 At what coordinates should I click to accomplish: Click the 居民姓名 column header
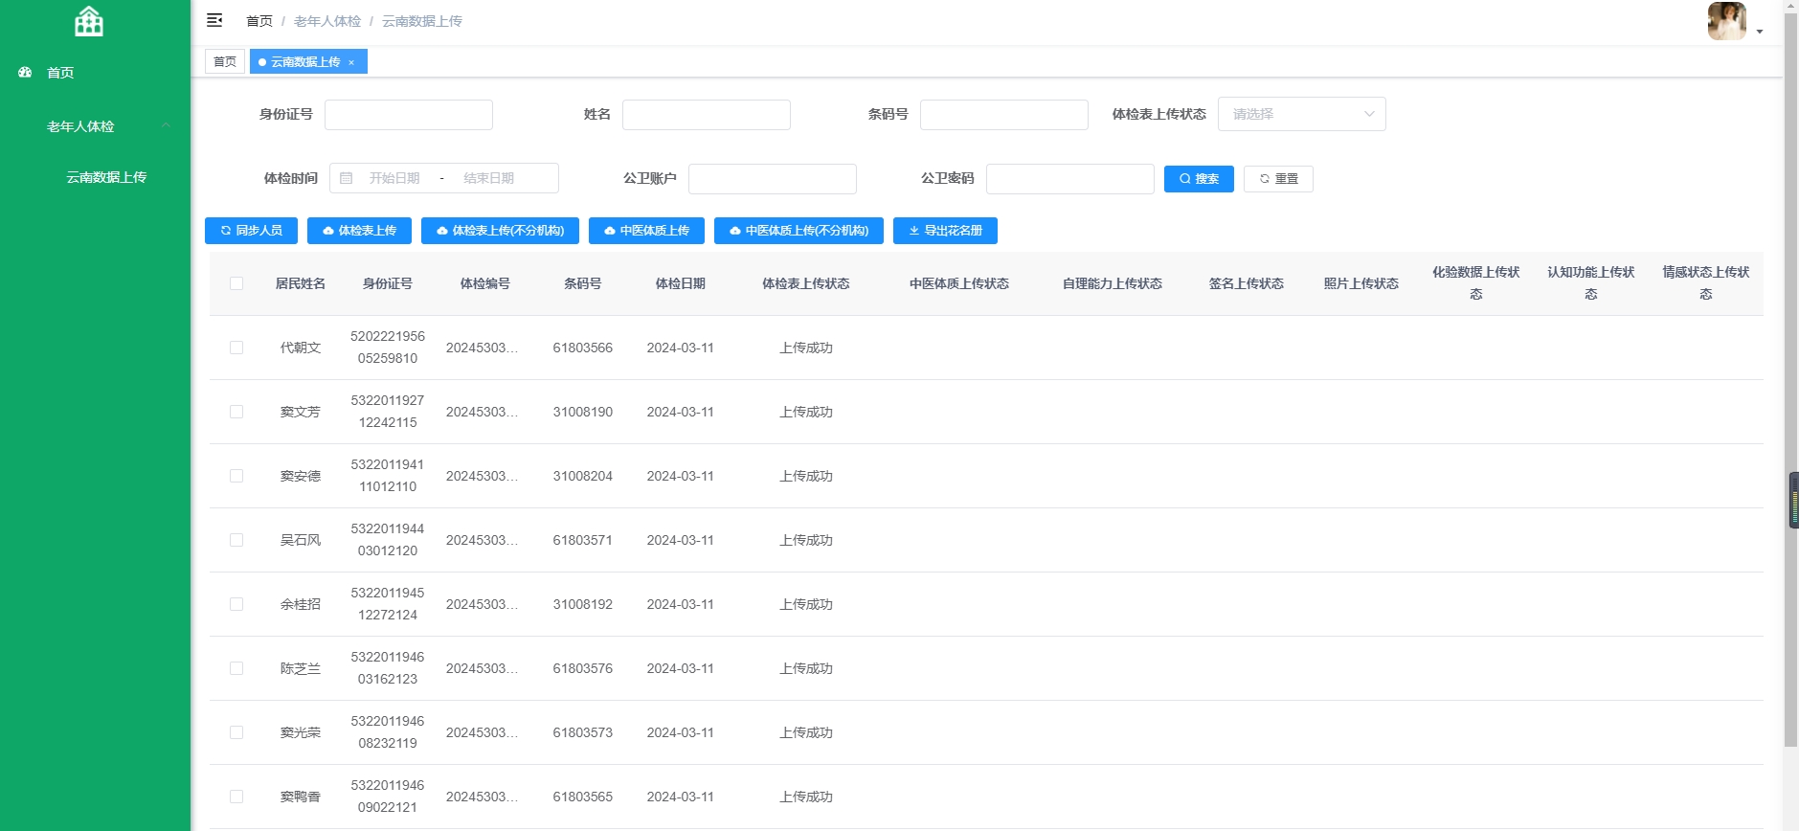click(301, 283)
